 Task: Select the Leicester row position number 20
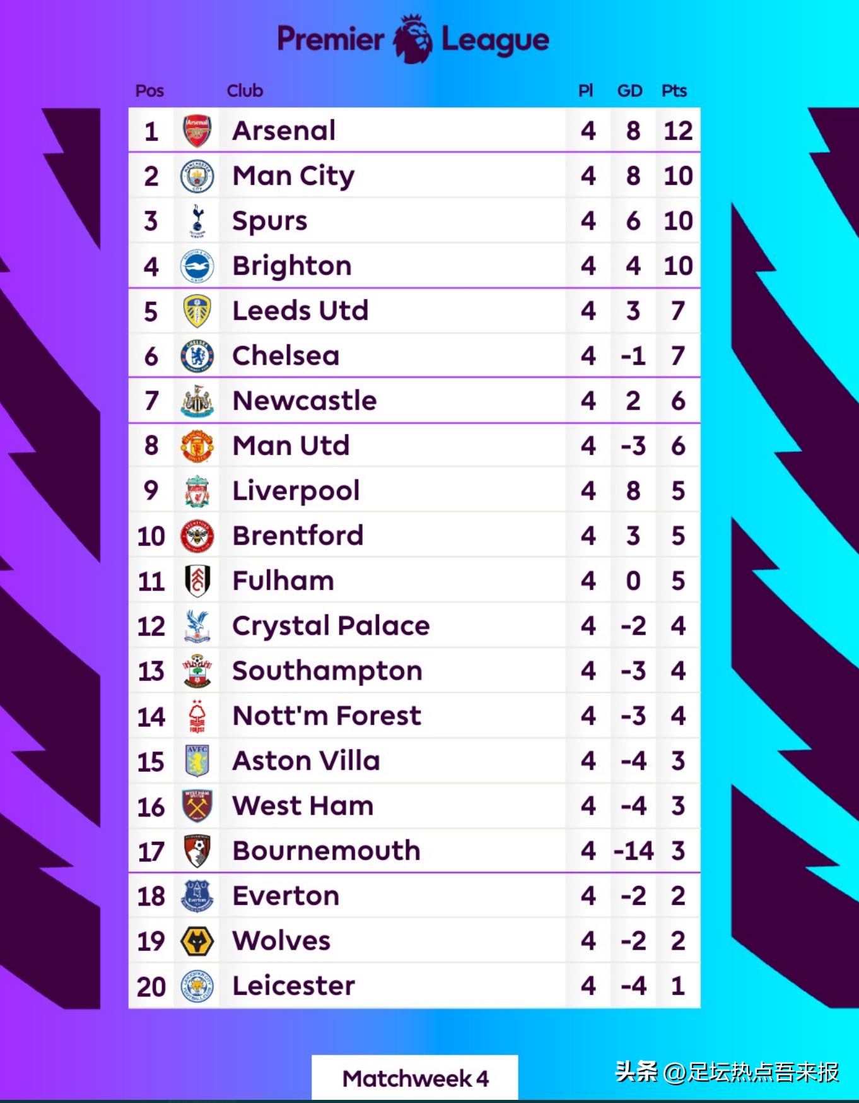pyautogui.click(x=151, y=986)
